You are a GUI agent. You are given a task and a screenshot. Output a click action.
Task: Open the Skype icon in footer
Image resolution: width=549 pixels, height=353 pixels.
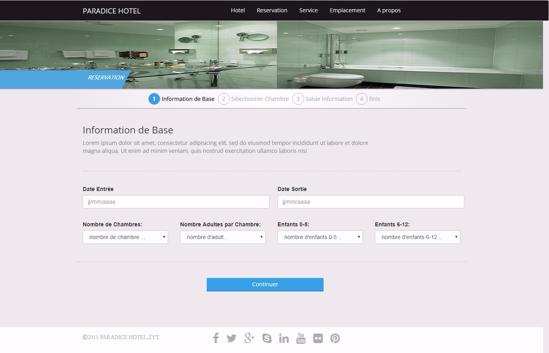pyautogui.click(x=267, y=338)
